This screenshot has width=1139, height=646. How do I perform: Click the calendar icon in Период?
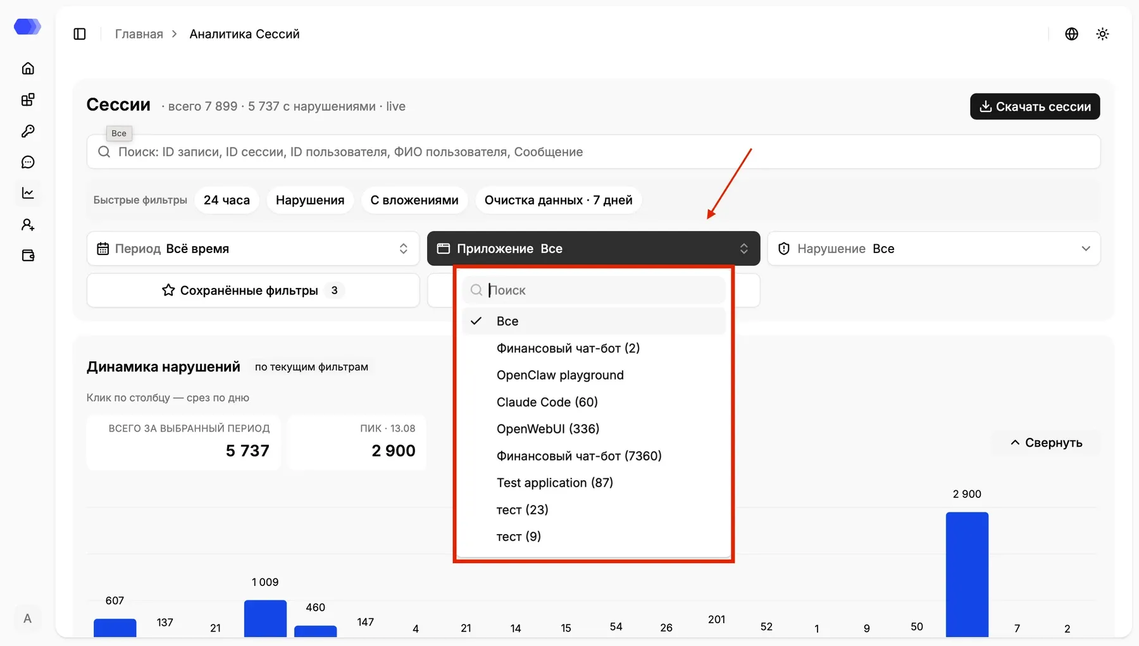[103, 249]
